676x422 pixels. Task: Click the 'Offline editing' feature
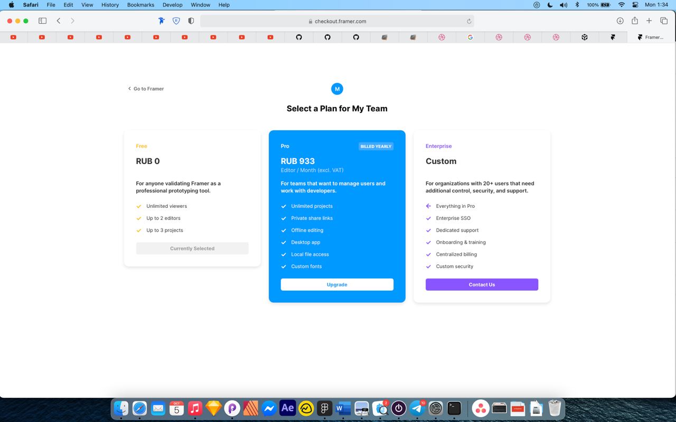[307, 231]
